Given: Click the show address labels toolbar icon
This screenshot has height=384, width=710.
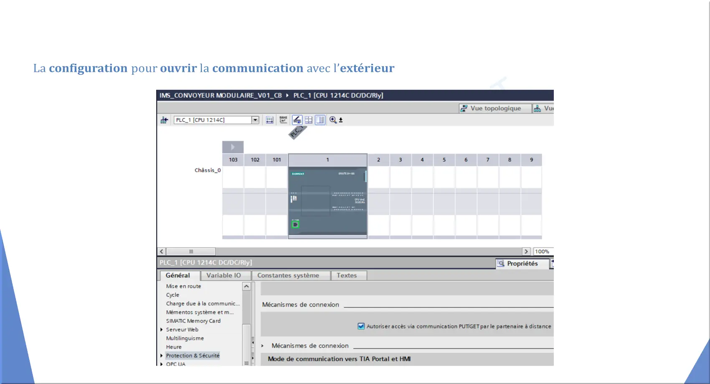Looking at the screenshot, I should pos(283,120).
